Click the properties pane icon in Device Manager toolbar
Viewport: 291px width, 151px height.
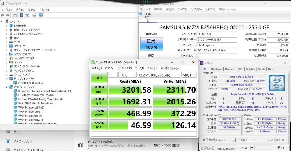15,15
